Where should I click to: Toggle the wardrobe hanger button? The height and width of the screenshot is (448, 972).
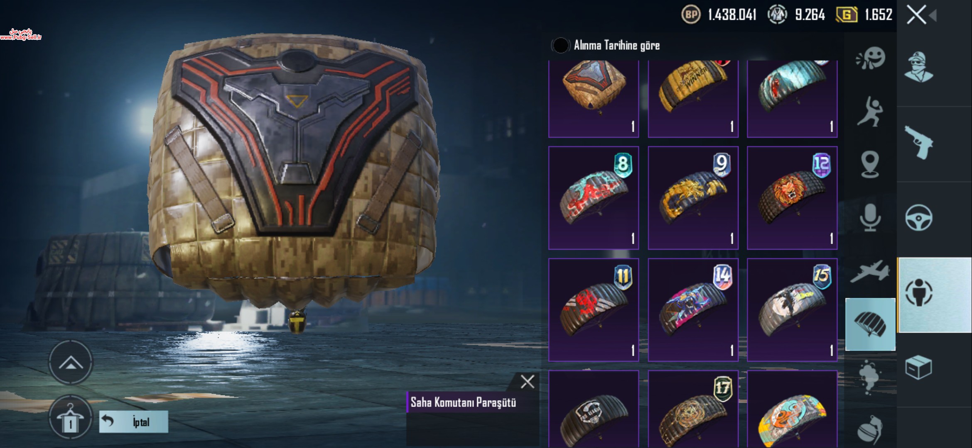(x=70, y=417)
